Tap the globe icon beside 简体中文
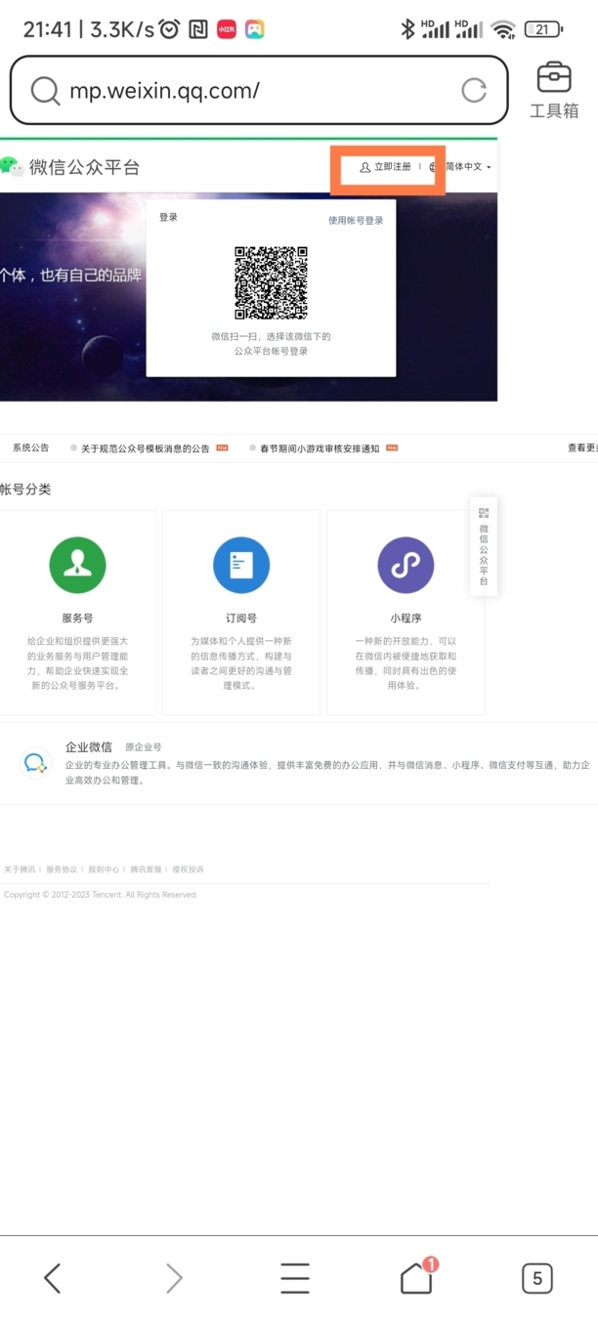598x1319 pixels. 435,167
